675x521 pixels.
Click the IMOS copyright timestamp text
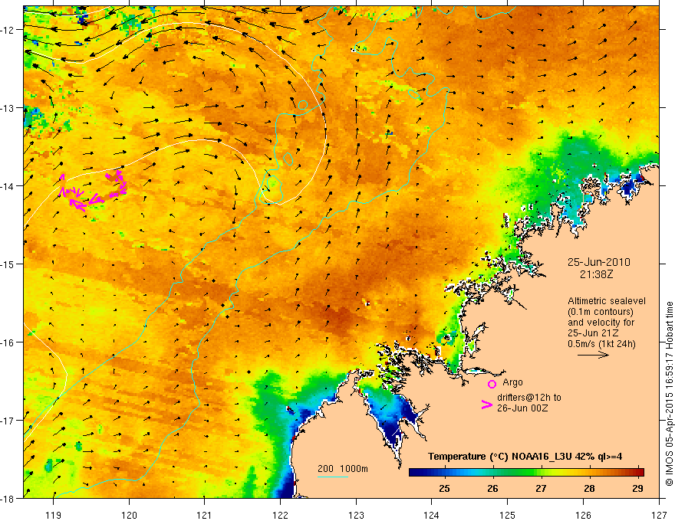coord(669,394)
